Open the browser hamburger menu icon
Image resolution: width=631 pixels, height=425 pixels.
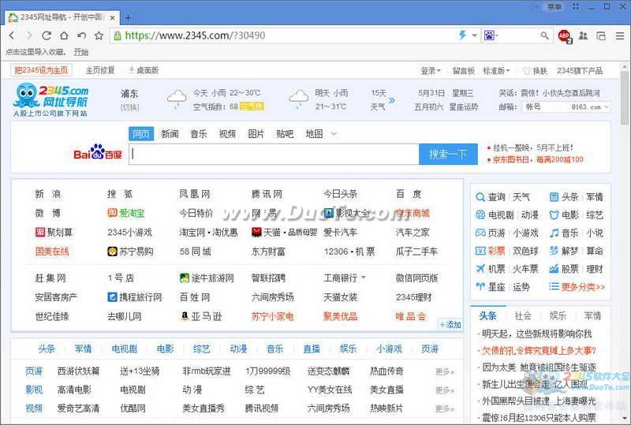(x=620, y=35)
